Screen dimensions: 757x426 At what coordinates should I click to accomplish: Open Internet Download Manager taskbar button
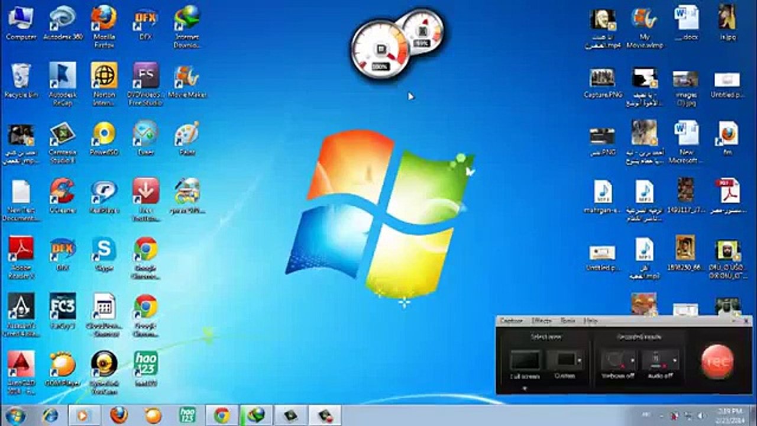coord(255,415)
